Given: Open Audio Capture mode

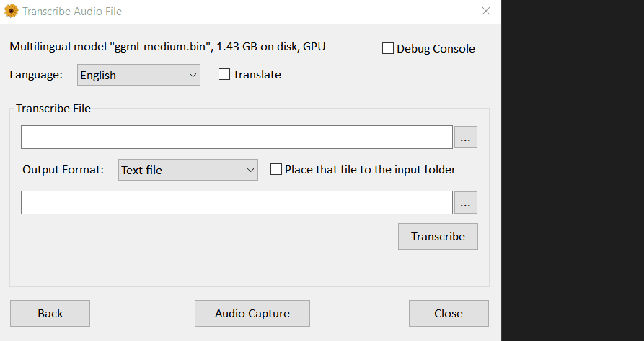Looking at the screenshot, I should click(252, 313).
